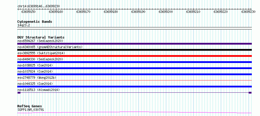Click ruler tick label 63699180
The height and width of the screenshot is (116, 260).
[x=111, y=12]
